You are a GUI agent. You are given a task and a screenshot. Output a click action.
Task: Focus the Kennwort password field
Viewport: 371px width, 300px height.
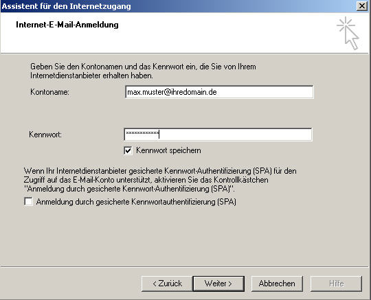(x=218, y=135)
